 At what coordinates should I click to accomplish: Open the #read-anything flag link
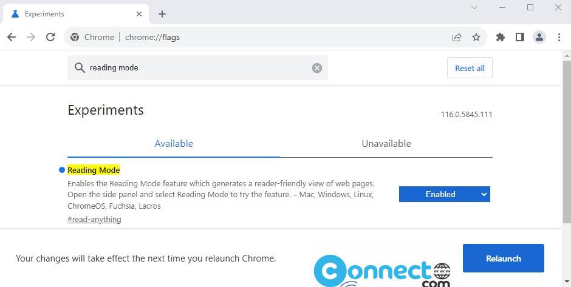94,219
